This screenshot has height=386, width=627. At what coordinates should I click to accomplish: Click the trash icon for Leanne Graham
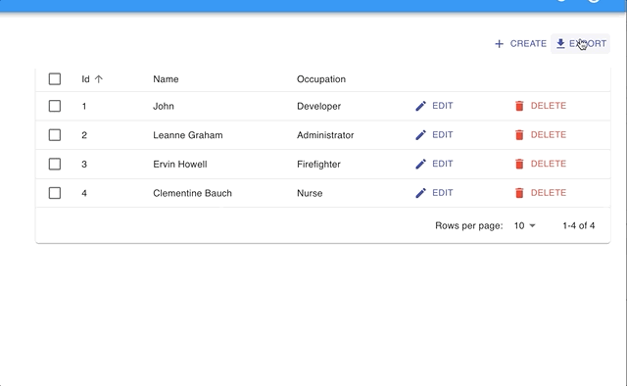click(519, 135)
